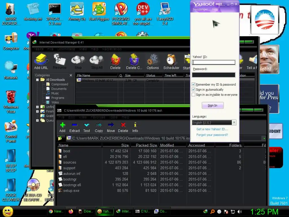Expand the Unfinished category in IDM
The image size is (289, 217).
pyautogui.click(x=38, y=107)
